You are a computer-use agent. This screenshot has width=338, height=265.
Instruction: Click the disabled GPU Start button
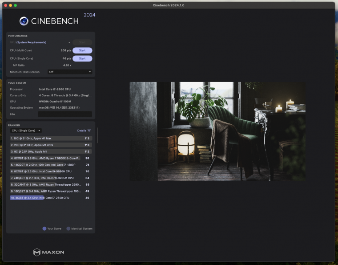click(82, 42)
